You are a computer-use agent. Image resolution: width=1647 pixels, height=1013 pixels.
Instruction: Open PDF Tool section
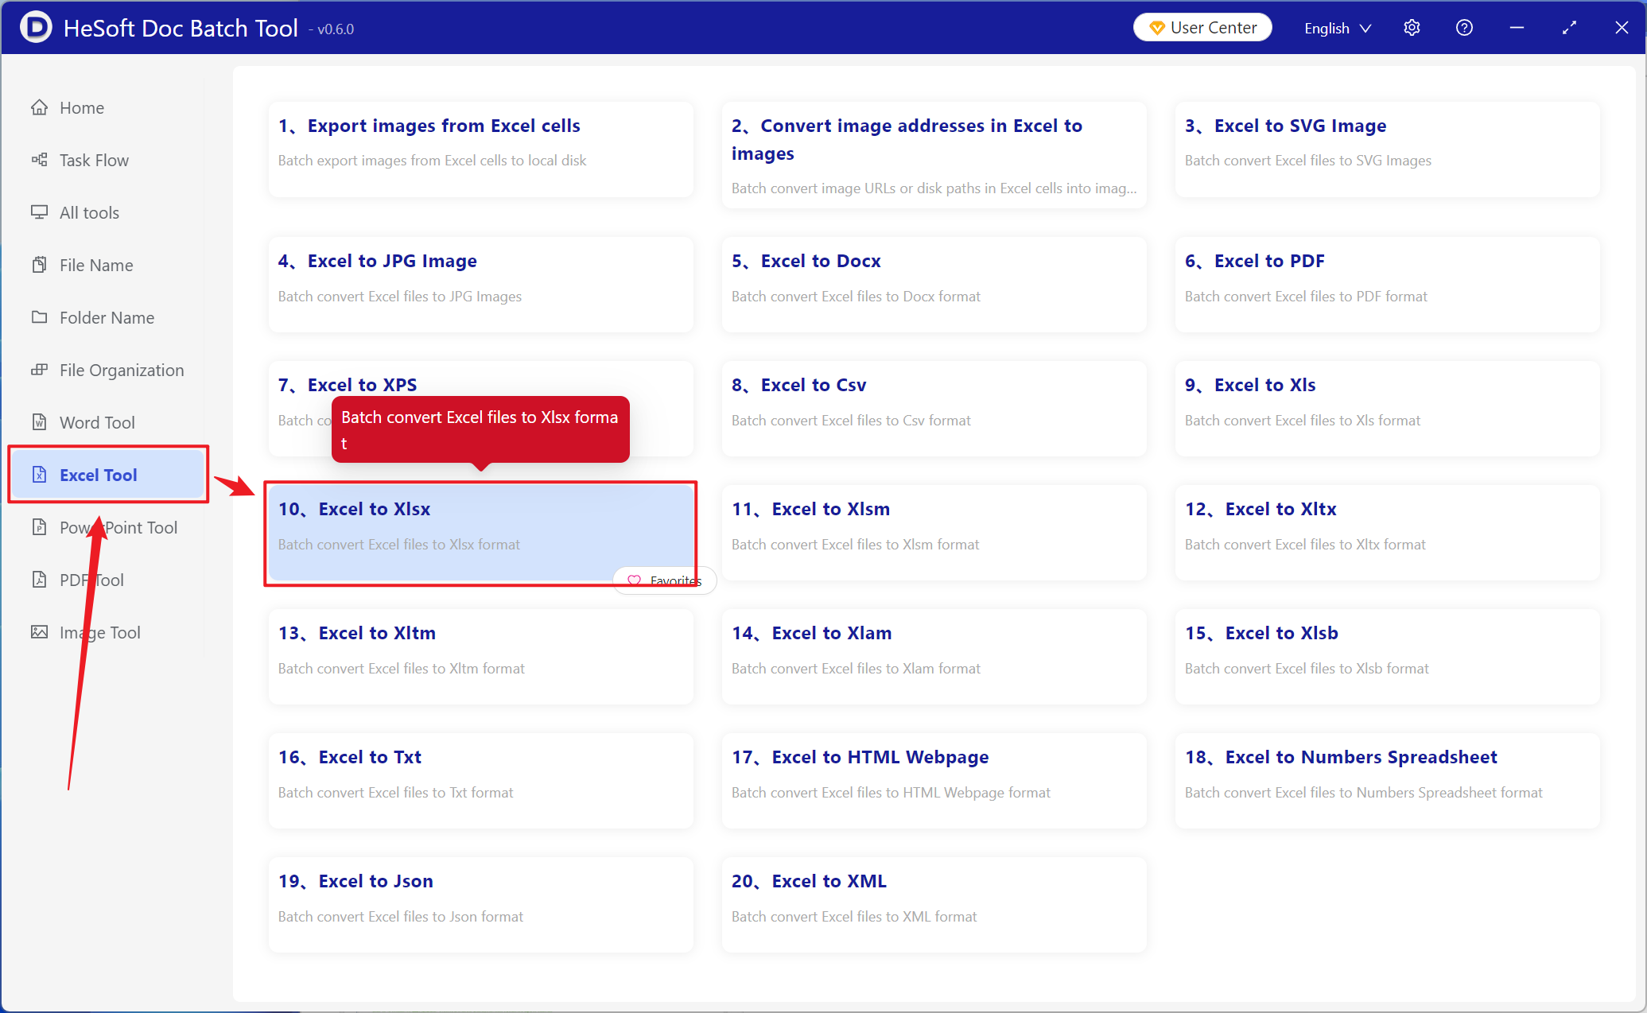coord(108,580)
